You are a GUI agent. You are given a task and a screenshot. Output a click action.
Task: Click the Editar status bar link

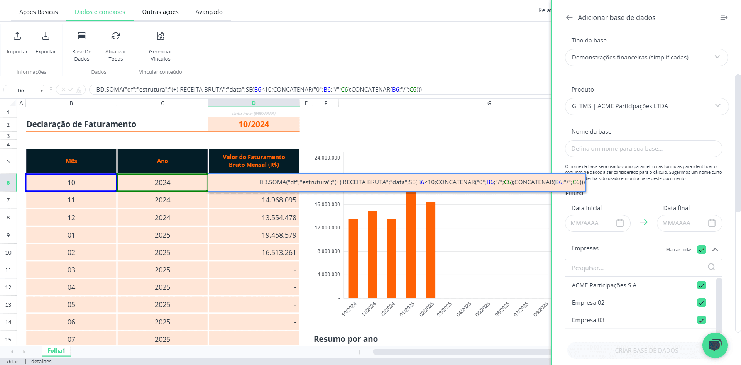[11, 362]
